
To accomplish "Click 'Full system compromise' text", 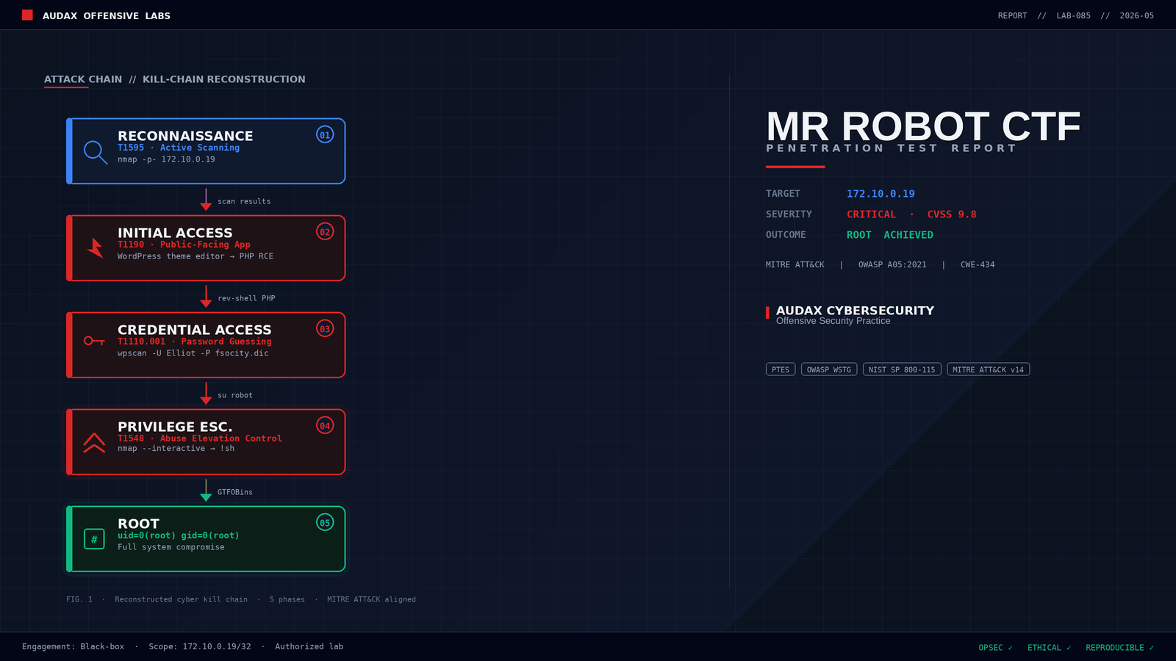I will [171, 547].
